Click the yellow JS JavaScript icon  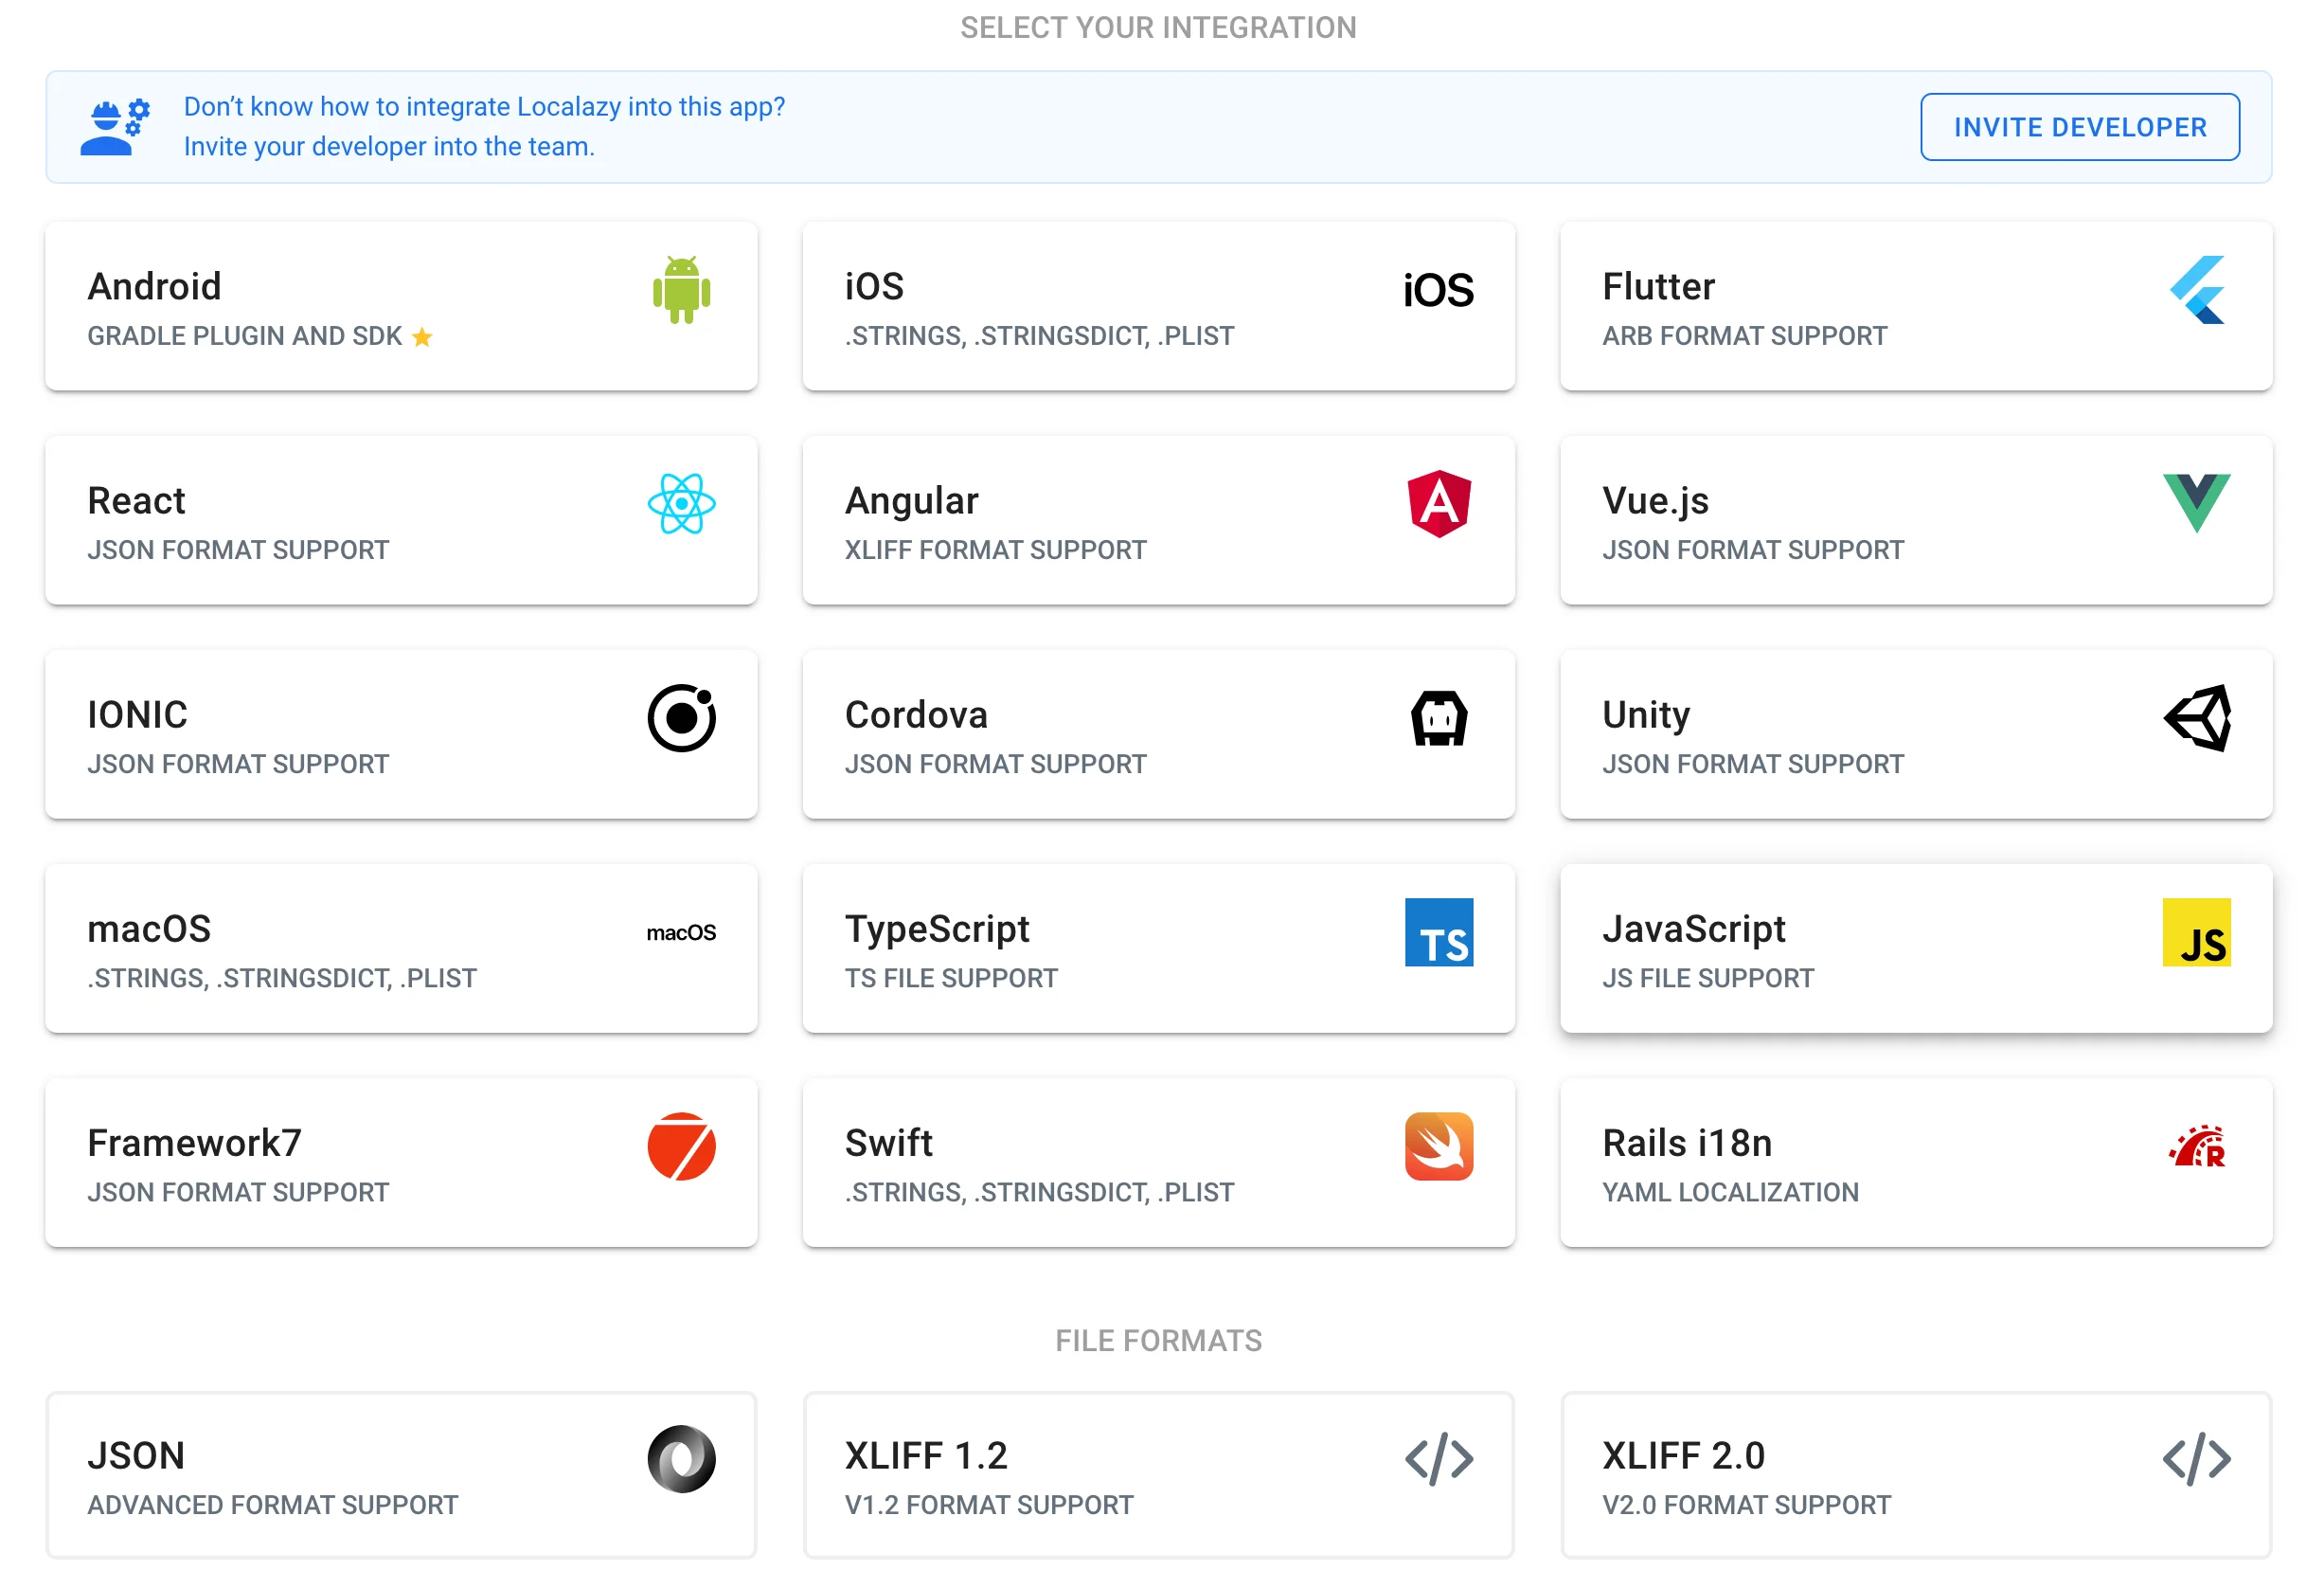(2196, 932)
